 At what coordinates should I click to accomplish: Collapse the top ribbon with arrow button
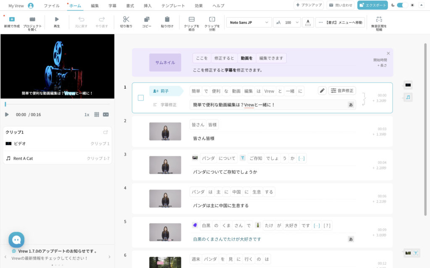[422, 5]
